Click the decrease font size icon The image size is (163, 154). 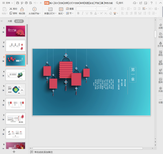pos(115,9)
